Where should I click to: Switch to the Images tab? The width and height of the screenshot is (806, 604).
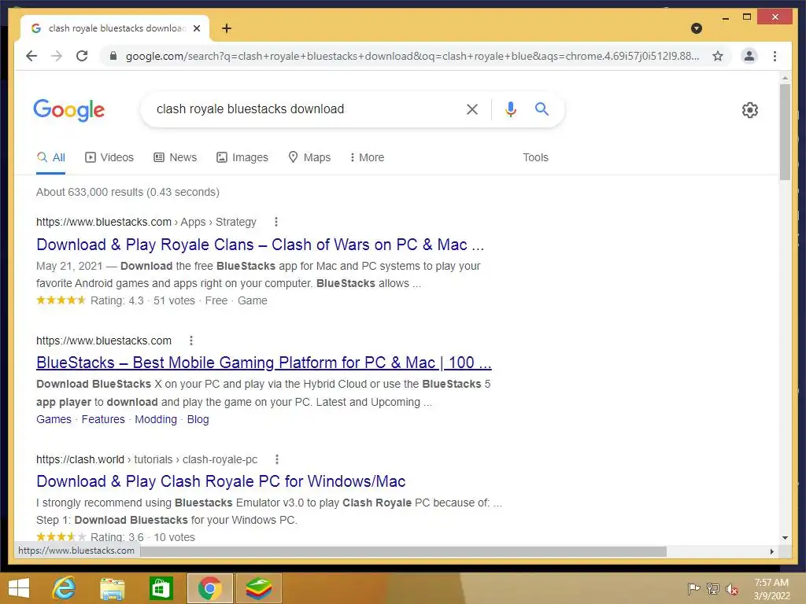point(242,157)
